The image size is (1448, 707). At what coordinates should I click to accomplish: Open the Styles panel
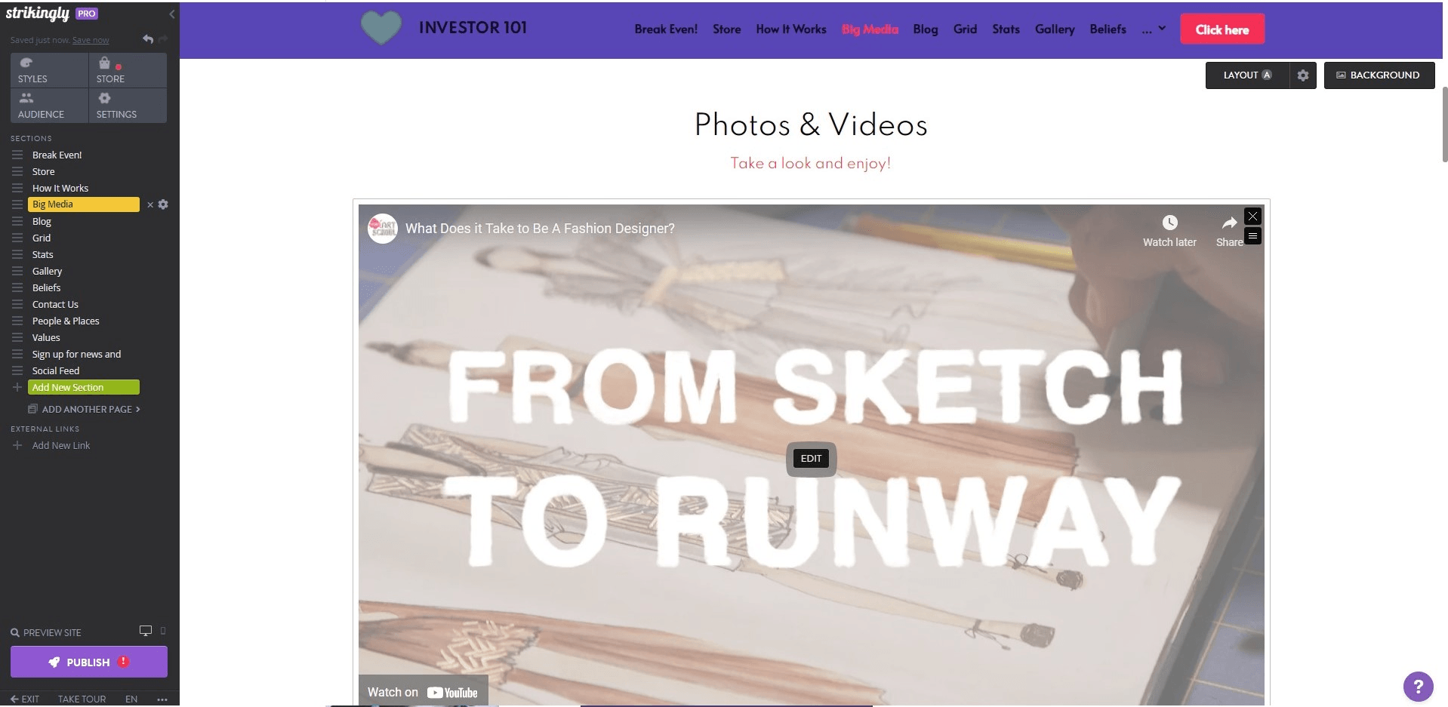click(x=49, y=70)
